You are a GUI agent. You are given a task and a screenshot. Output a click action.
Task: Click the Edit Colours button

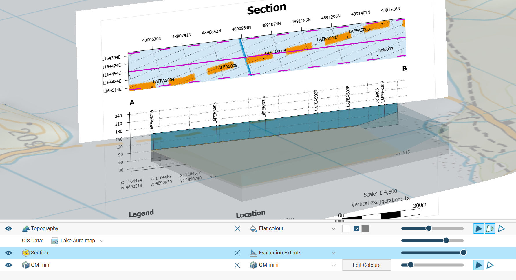pos(366,265)
